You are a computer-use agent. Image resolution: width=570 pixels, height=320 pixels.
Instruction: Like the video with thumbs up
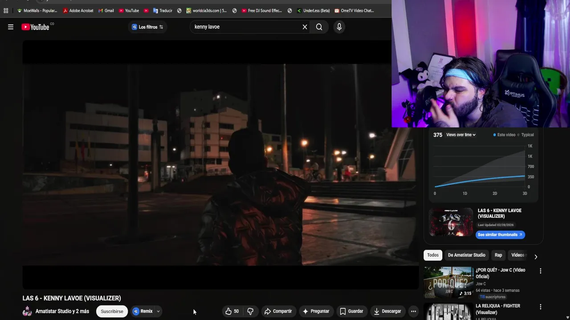tap(232, 312)
